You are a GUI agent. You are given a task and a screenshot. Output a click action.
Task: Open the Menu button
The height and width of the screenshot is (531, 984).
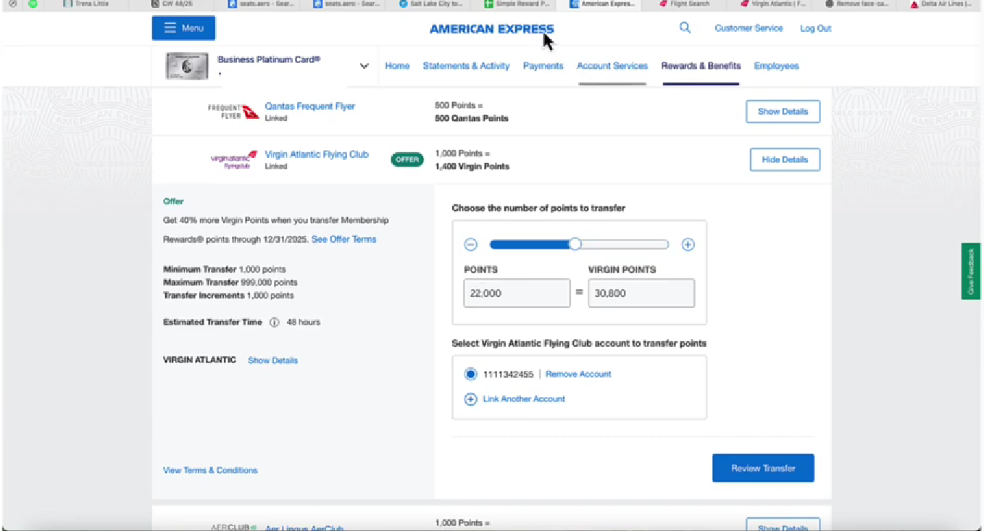pyautogui.click(x=183, y=28)
